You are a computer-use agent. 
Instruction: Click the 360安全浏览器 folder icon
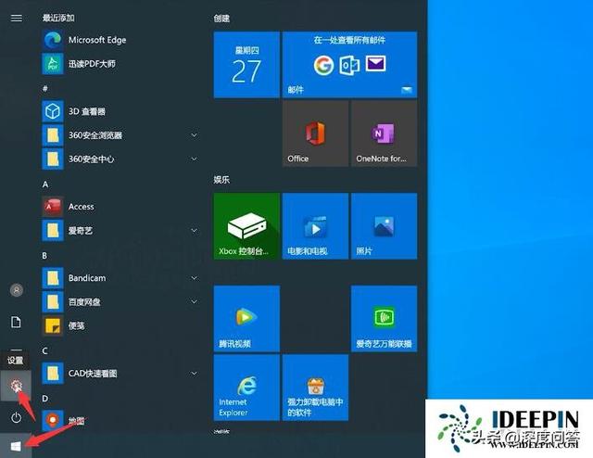click(53, 135)
